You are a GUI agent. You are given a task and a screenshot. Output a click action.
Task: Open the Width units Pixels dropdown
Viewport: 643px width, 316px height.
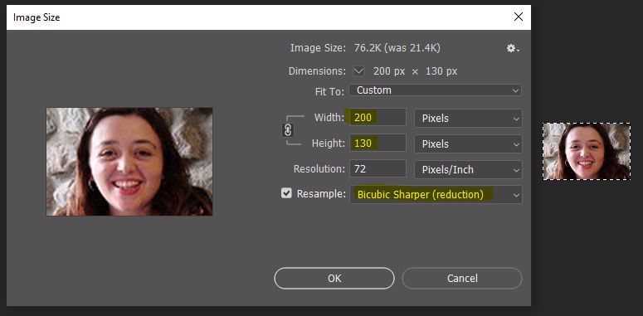[468, 118]
